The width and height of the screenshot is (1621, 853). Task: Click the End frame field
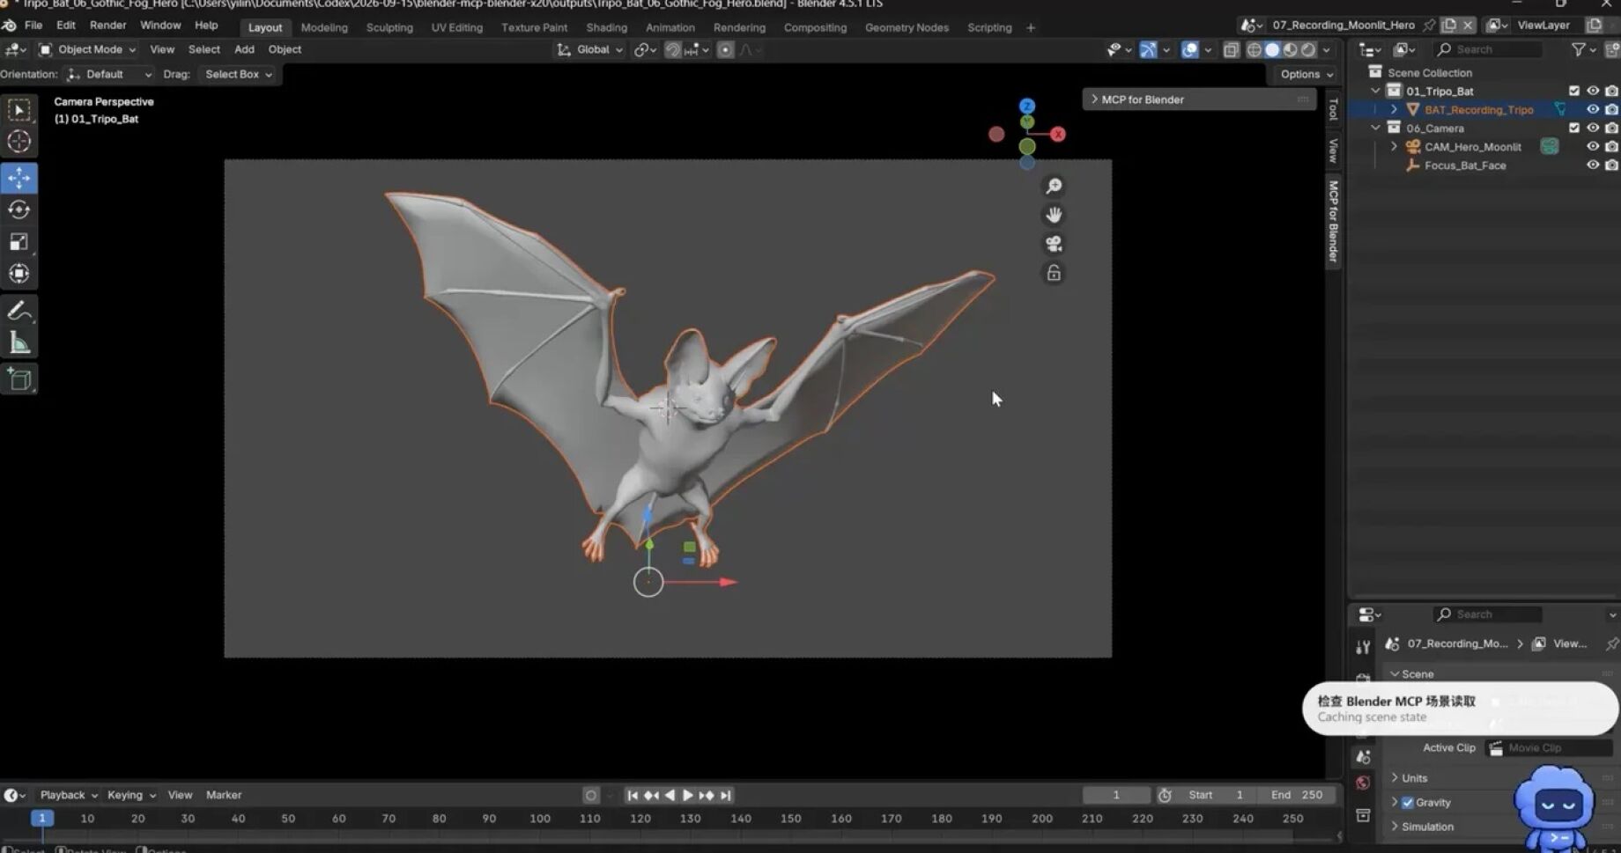pyautogui.click(x=1297, y=795)
